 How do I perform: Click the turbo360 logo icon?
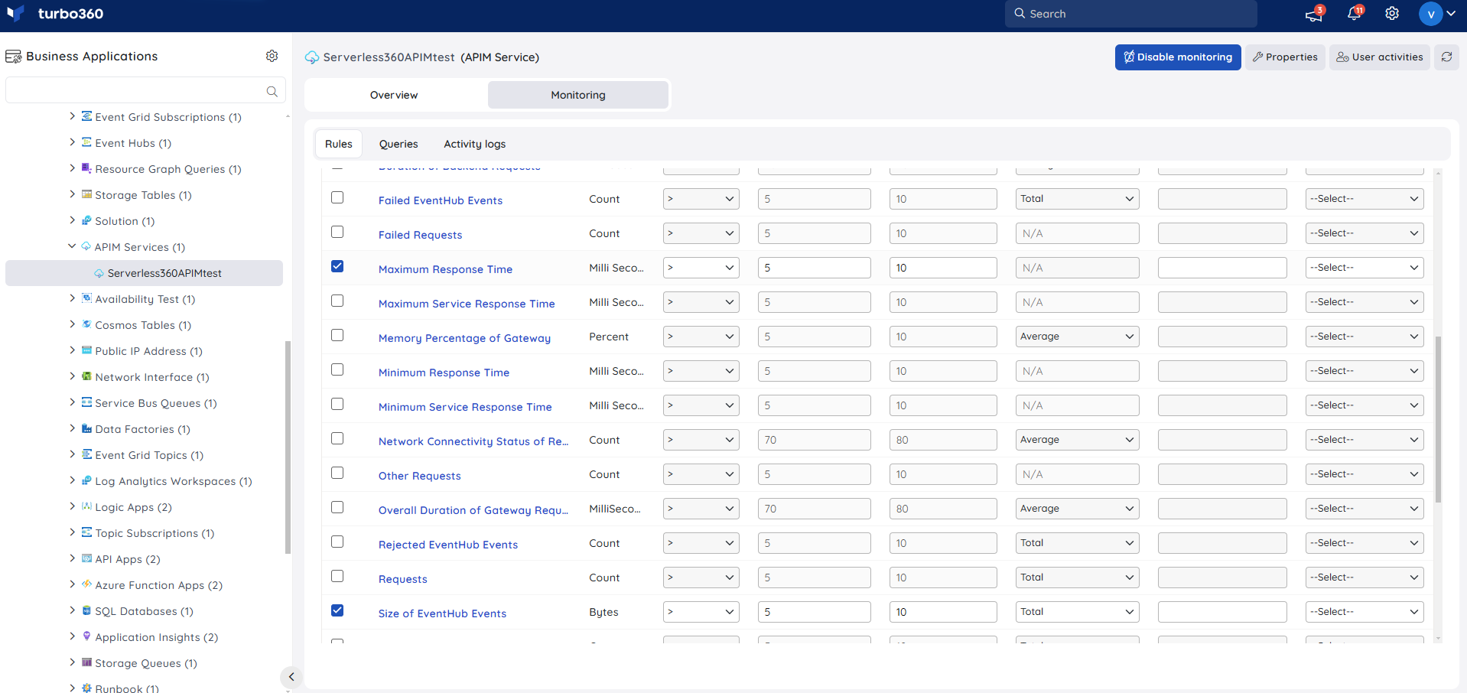tap(15, 13)
